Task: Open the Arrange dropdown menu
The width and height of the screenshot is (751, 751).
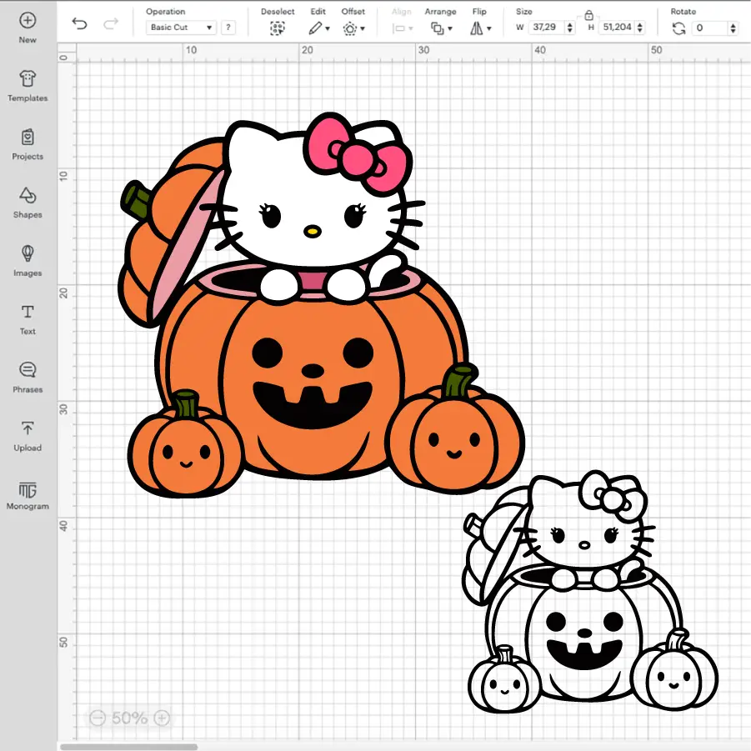Action: pos(440,28)
